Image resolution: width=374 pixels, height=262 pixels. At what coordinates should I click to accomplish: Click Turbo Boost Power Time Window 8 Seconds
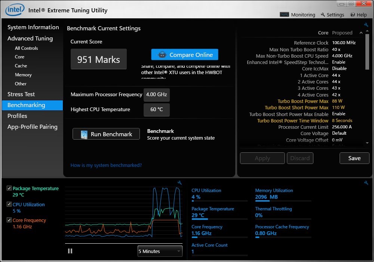point(342,121)
